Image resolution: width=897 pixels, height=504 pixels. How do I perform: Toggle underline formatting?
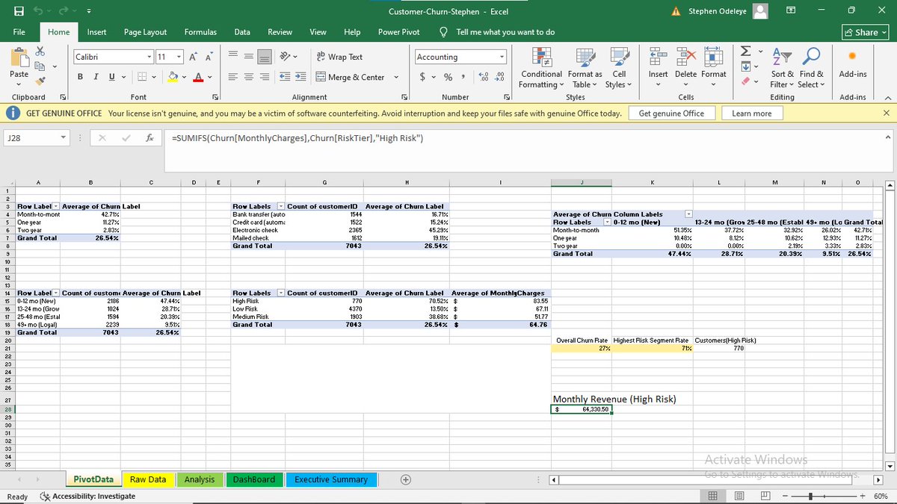[112, 77]
